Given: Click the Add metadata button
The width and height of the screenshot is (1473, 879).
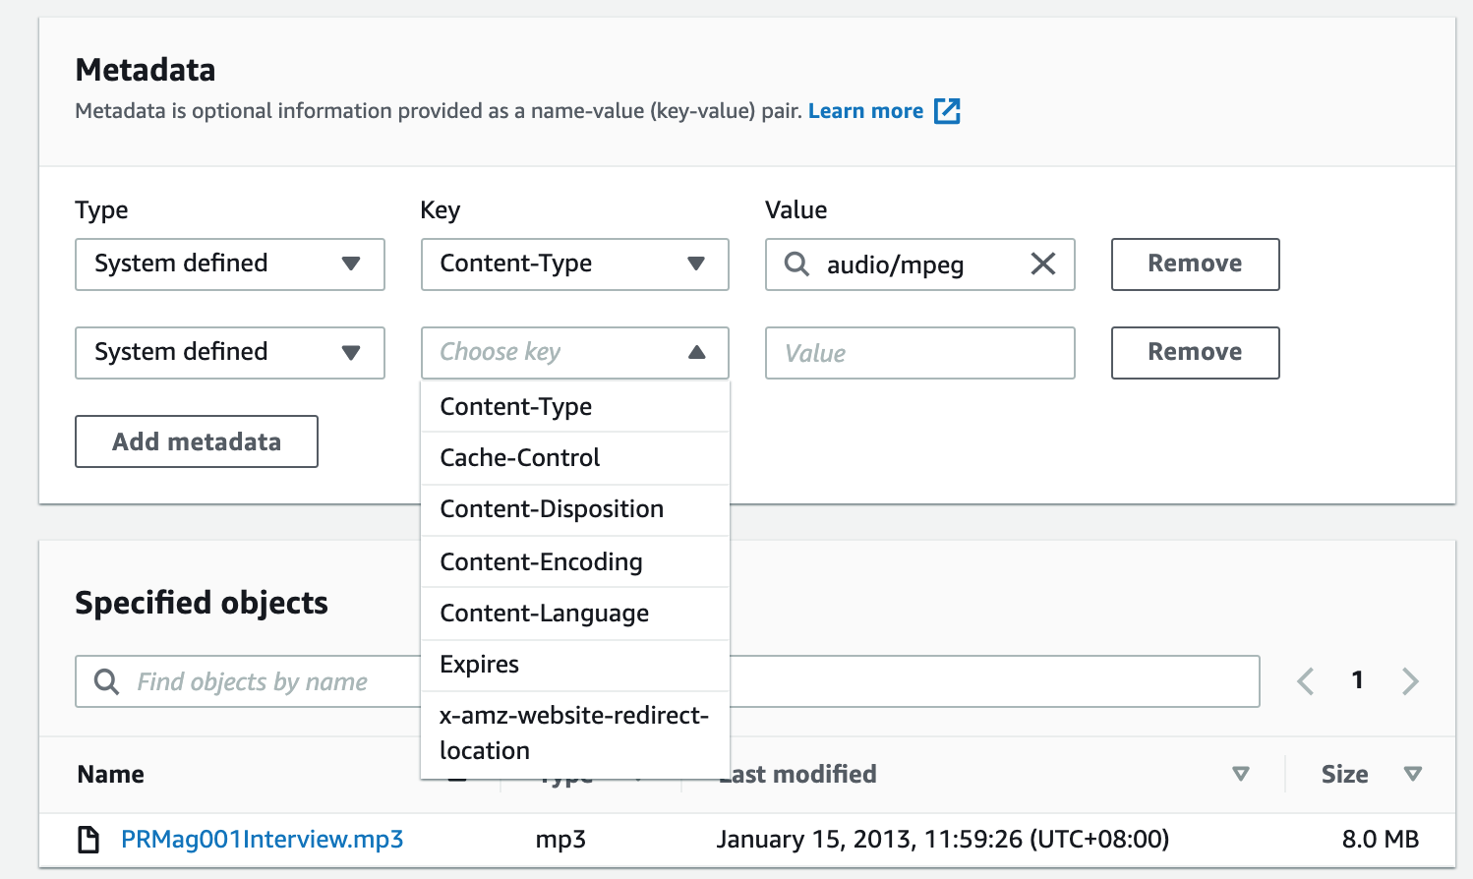Looking at the screenshot, I should (x=196, y=441).
